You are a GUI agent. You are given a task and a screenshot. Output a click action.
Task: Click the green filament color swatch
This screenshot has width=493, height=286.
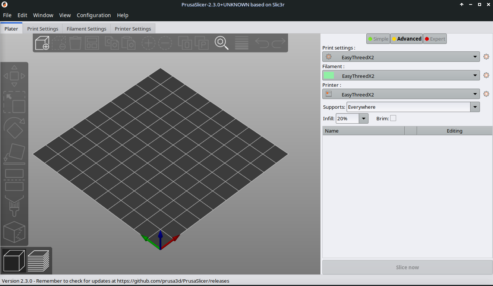pyautogui.click(x=329, y=76)
